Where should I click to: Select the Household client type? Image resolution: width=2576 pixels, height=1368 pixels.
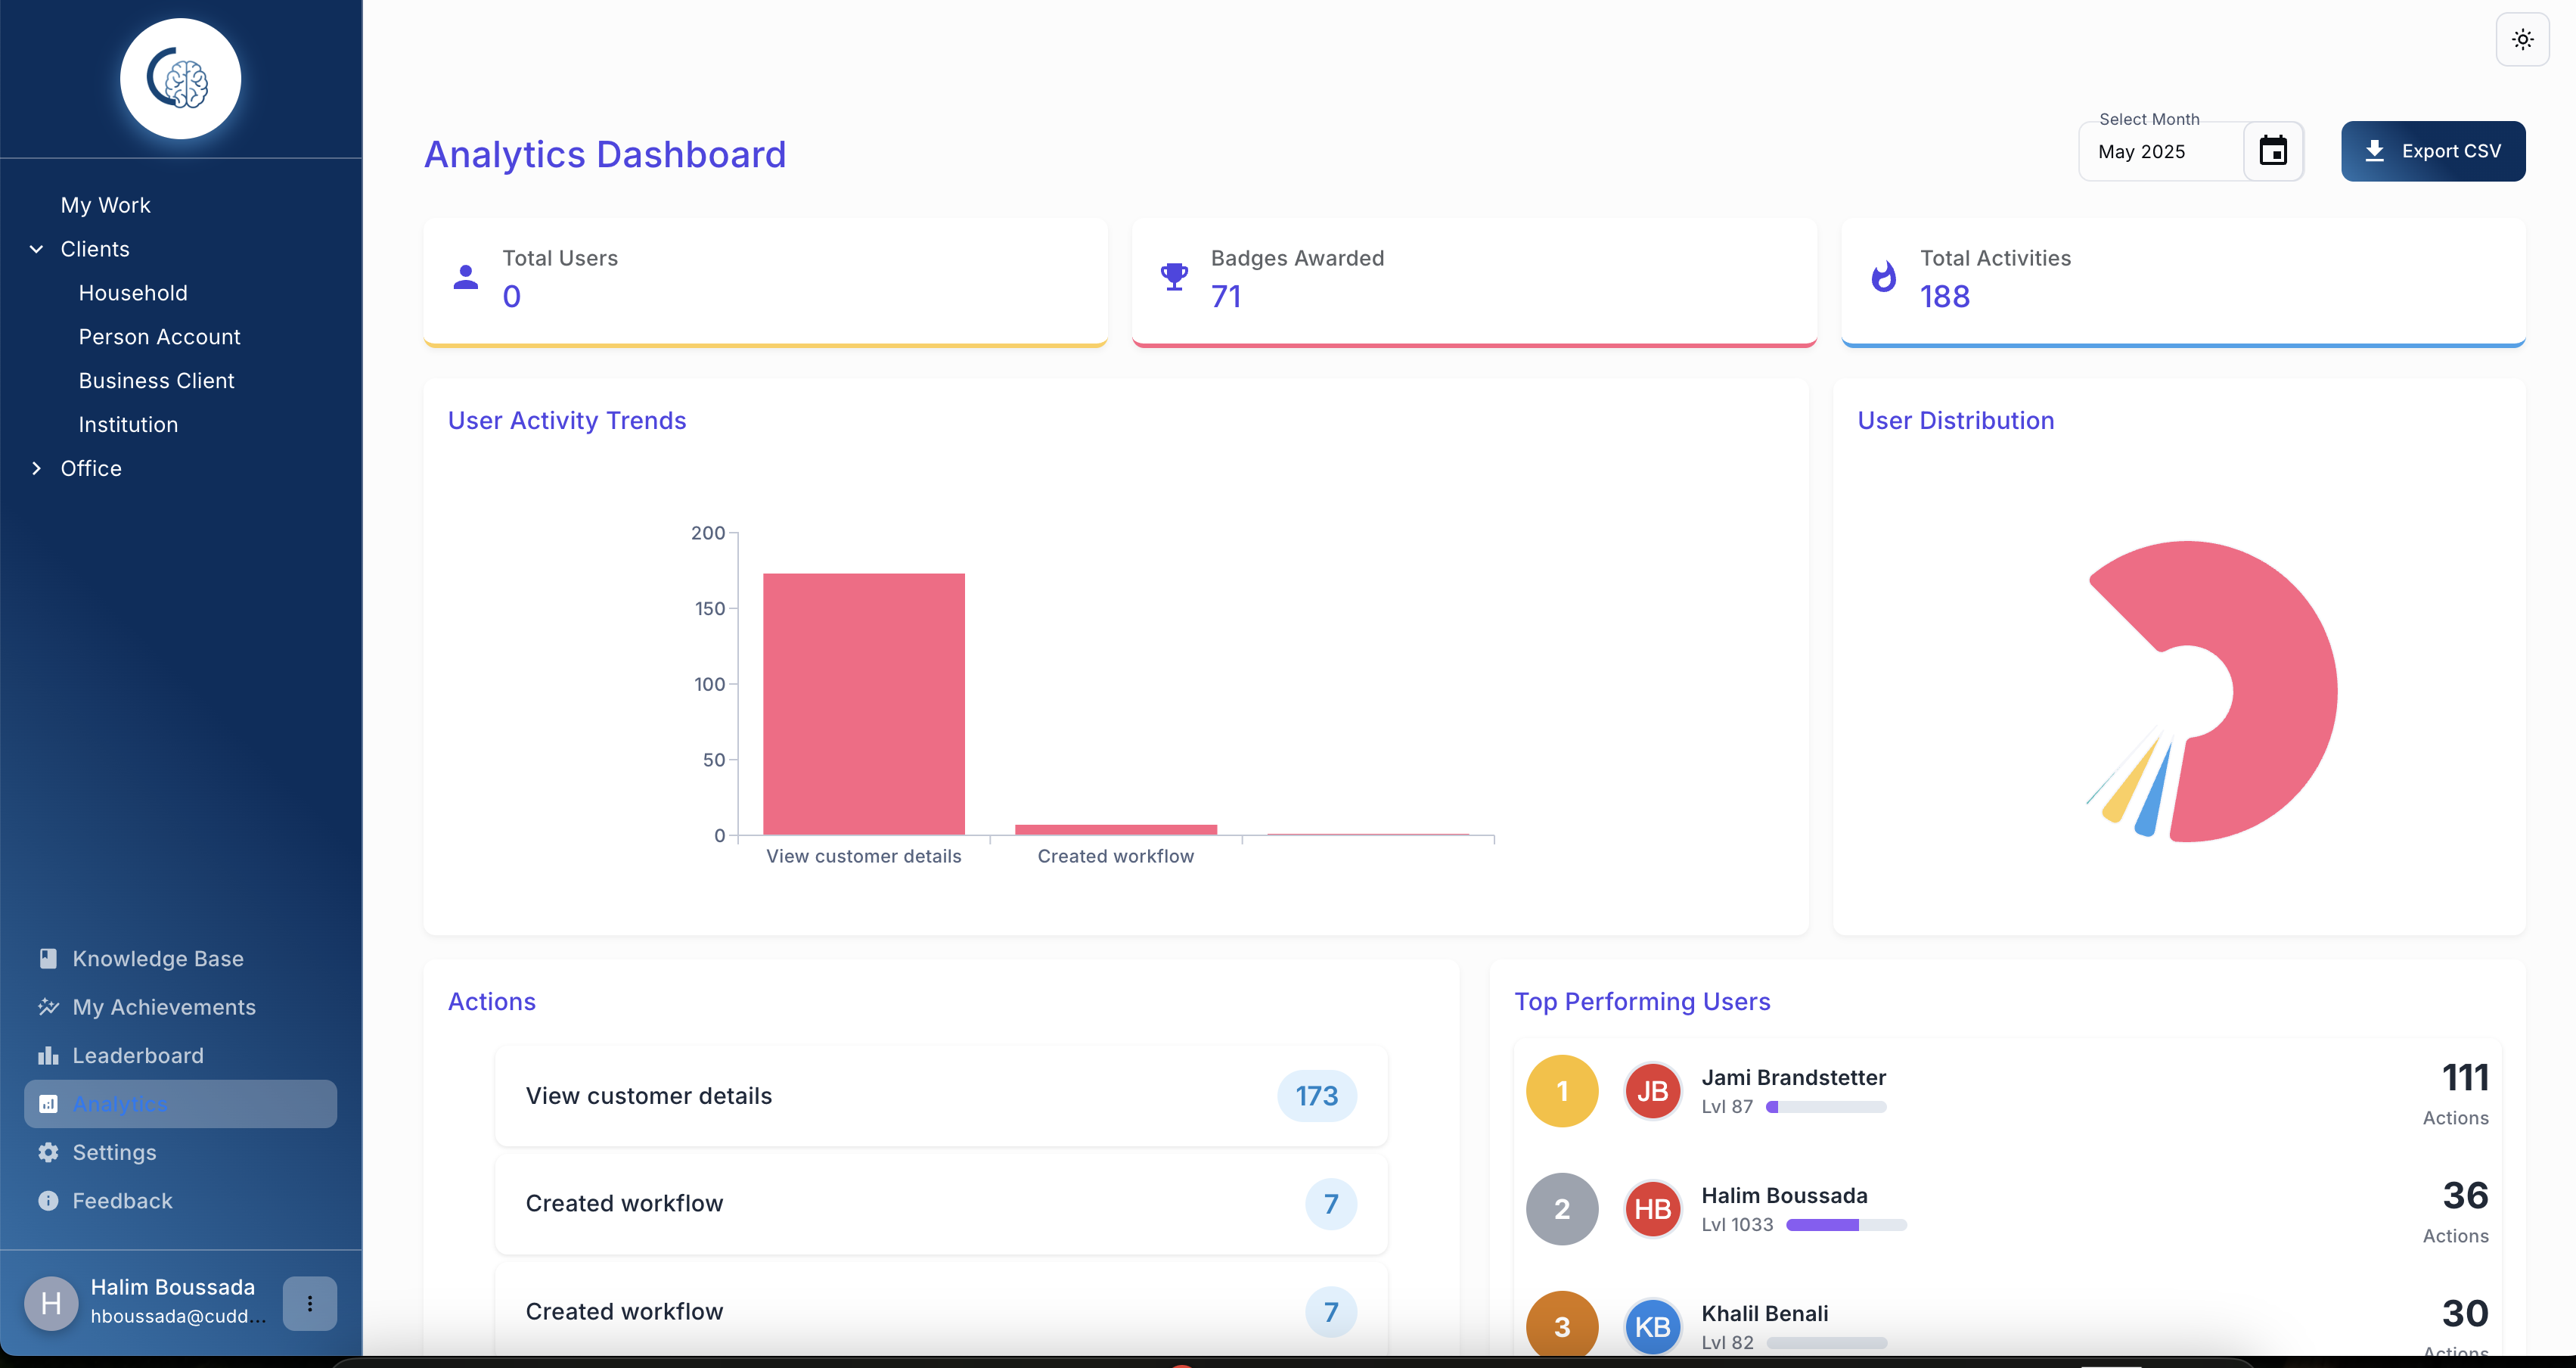(133, 294)
